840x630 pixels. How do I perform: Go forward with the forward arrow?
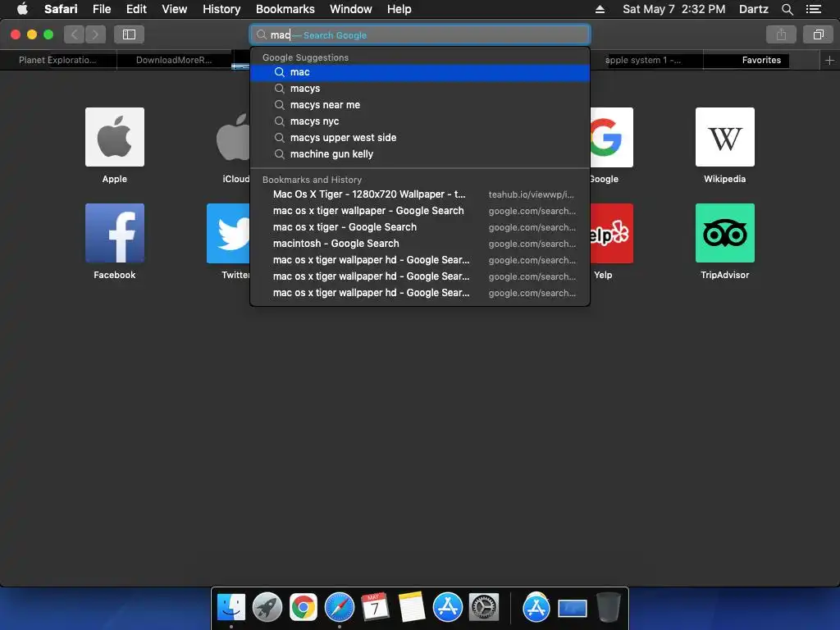(95, 34)
